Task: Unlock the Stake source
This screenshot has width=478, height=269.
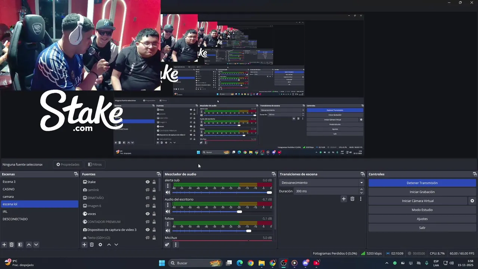Action: [x=154, y=182]
